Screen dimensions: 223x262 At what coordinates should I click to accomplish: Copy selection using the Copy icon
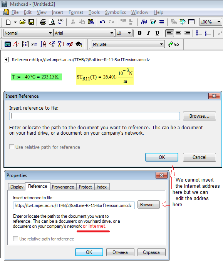click(82, 22)
